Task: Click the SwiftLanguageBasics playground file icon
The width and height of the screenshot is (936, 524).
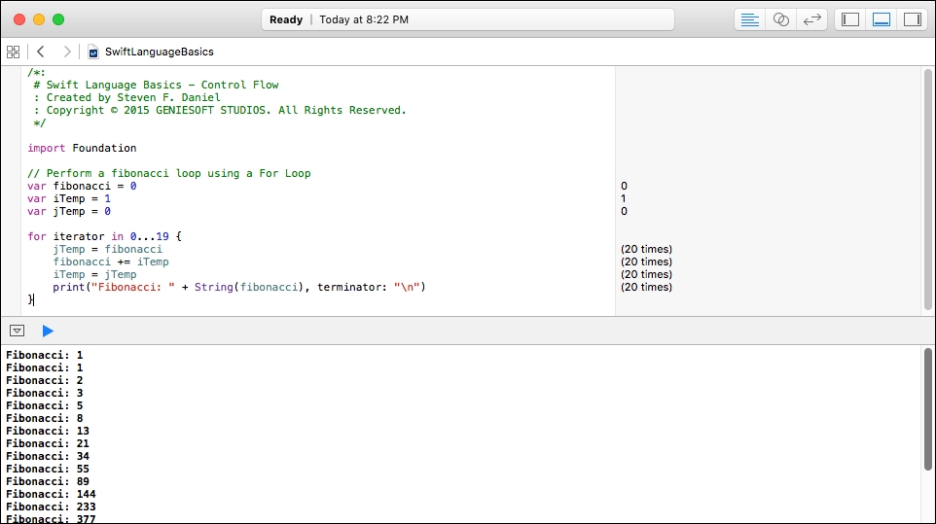Action: pyautogui.click(x=93, y=52)
